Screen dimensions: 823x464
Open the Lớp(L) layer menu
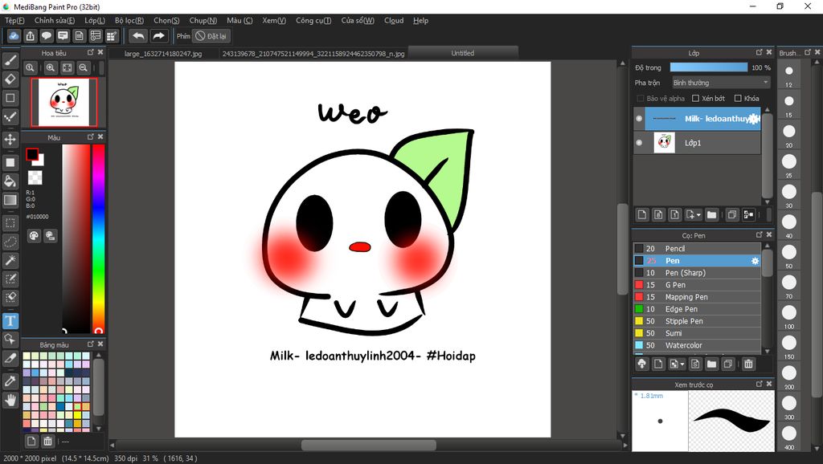[95, 20]
